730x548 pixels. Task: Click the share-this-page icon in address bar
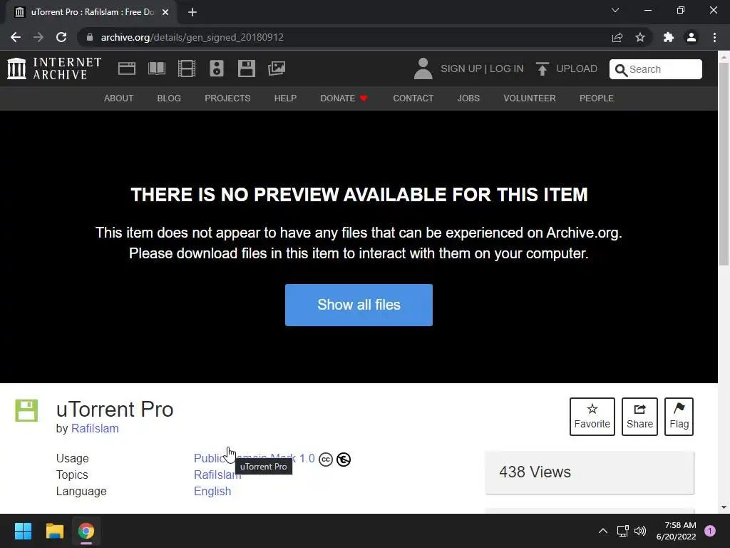617,37
